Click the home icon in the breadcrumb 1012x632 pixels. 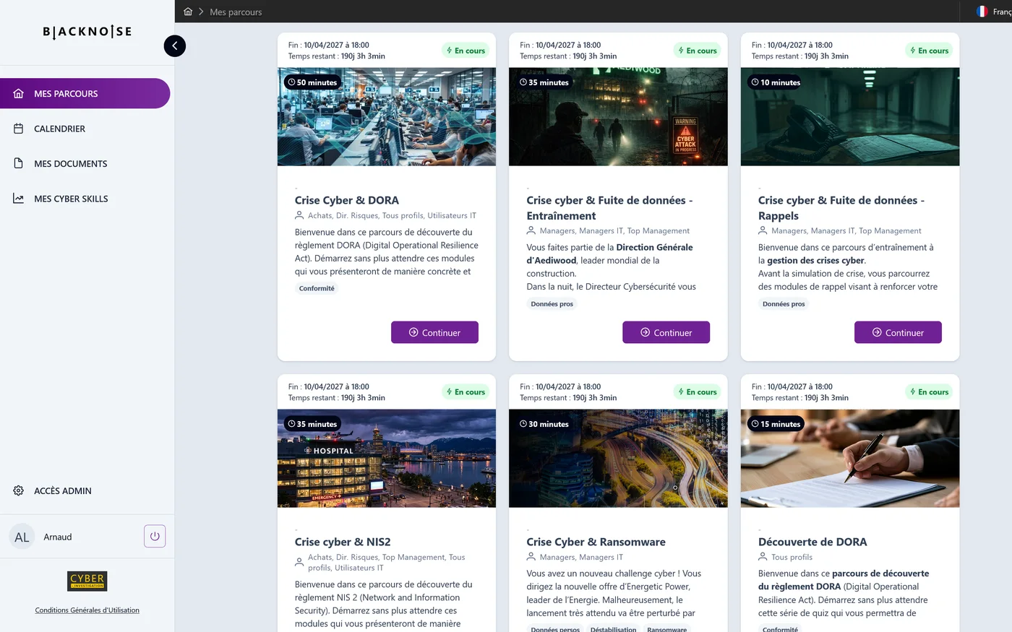tap(188, 12)
